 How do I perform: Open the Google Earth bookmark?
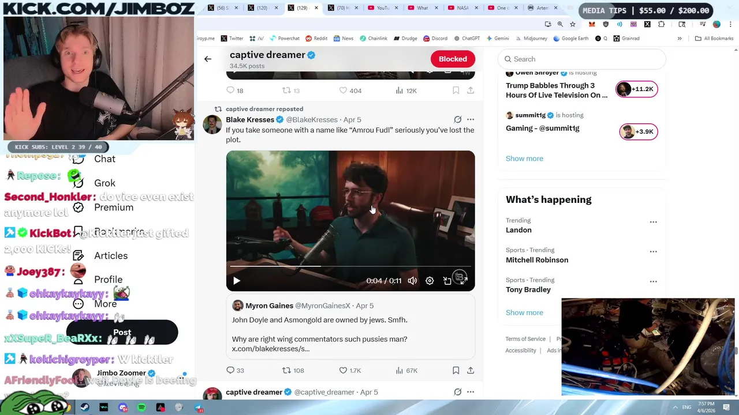coord(570,39)
